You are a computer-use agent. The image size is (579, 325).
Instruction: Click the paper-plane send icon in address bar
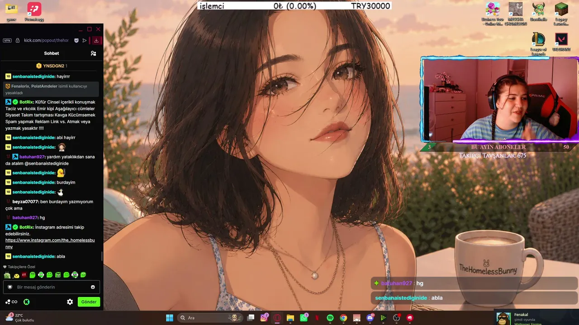85,40
